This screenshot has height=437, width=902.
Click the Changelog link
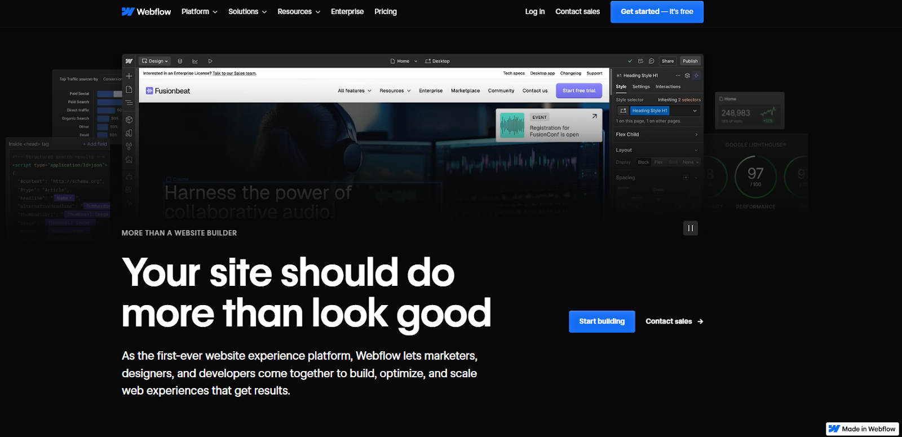click(571, 73)
